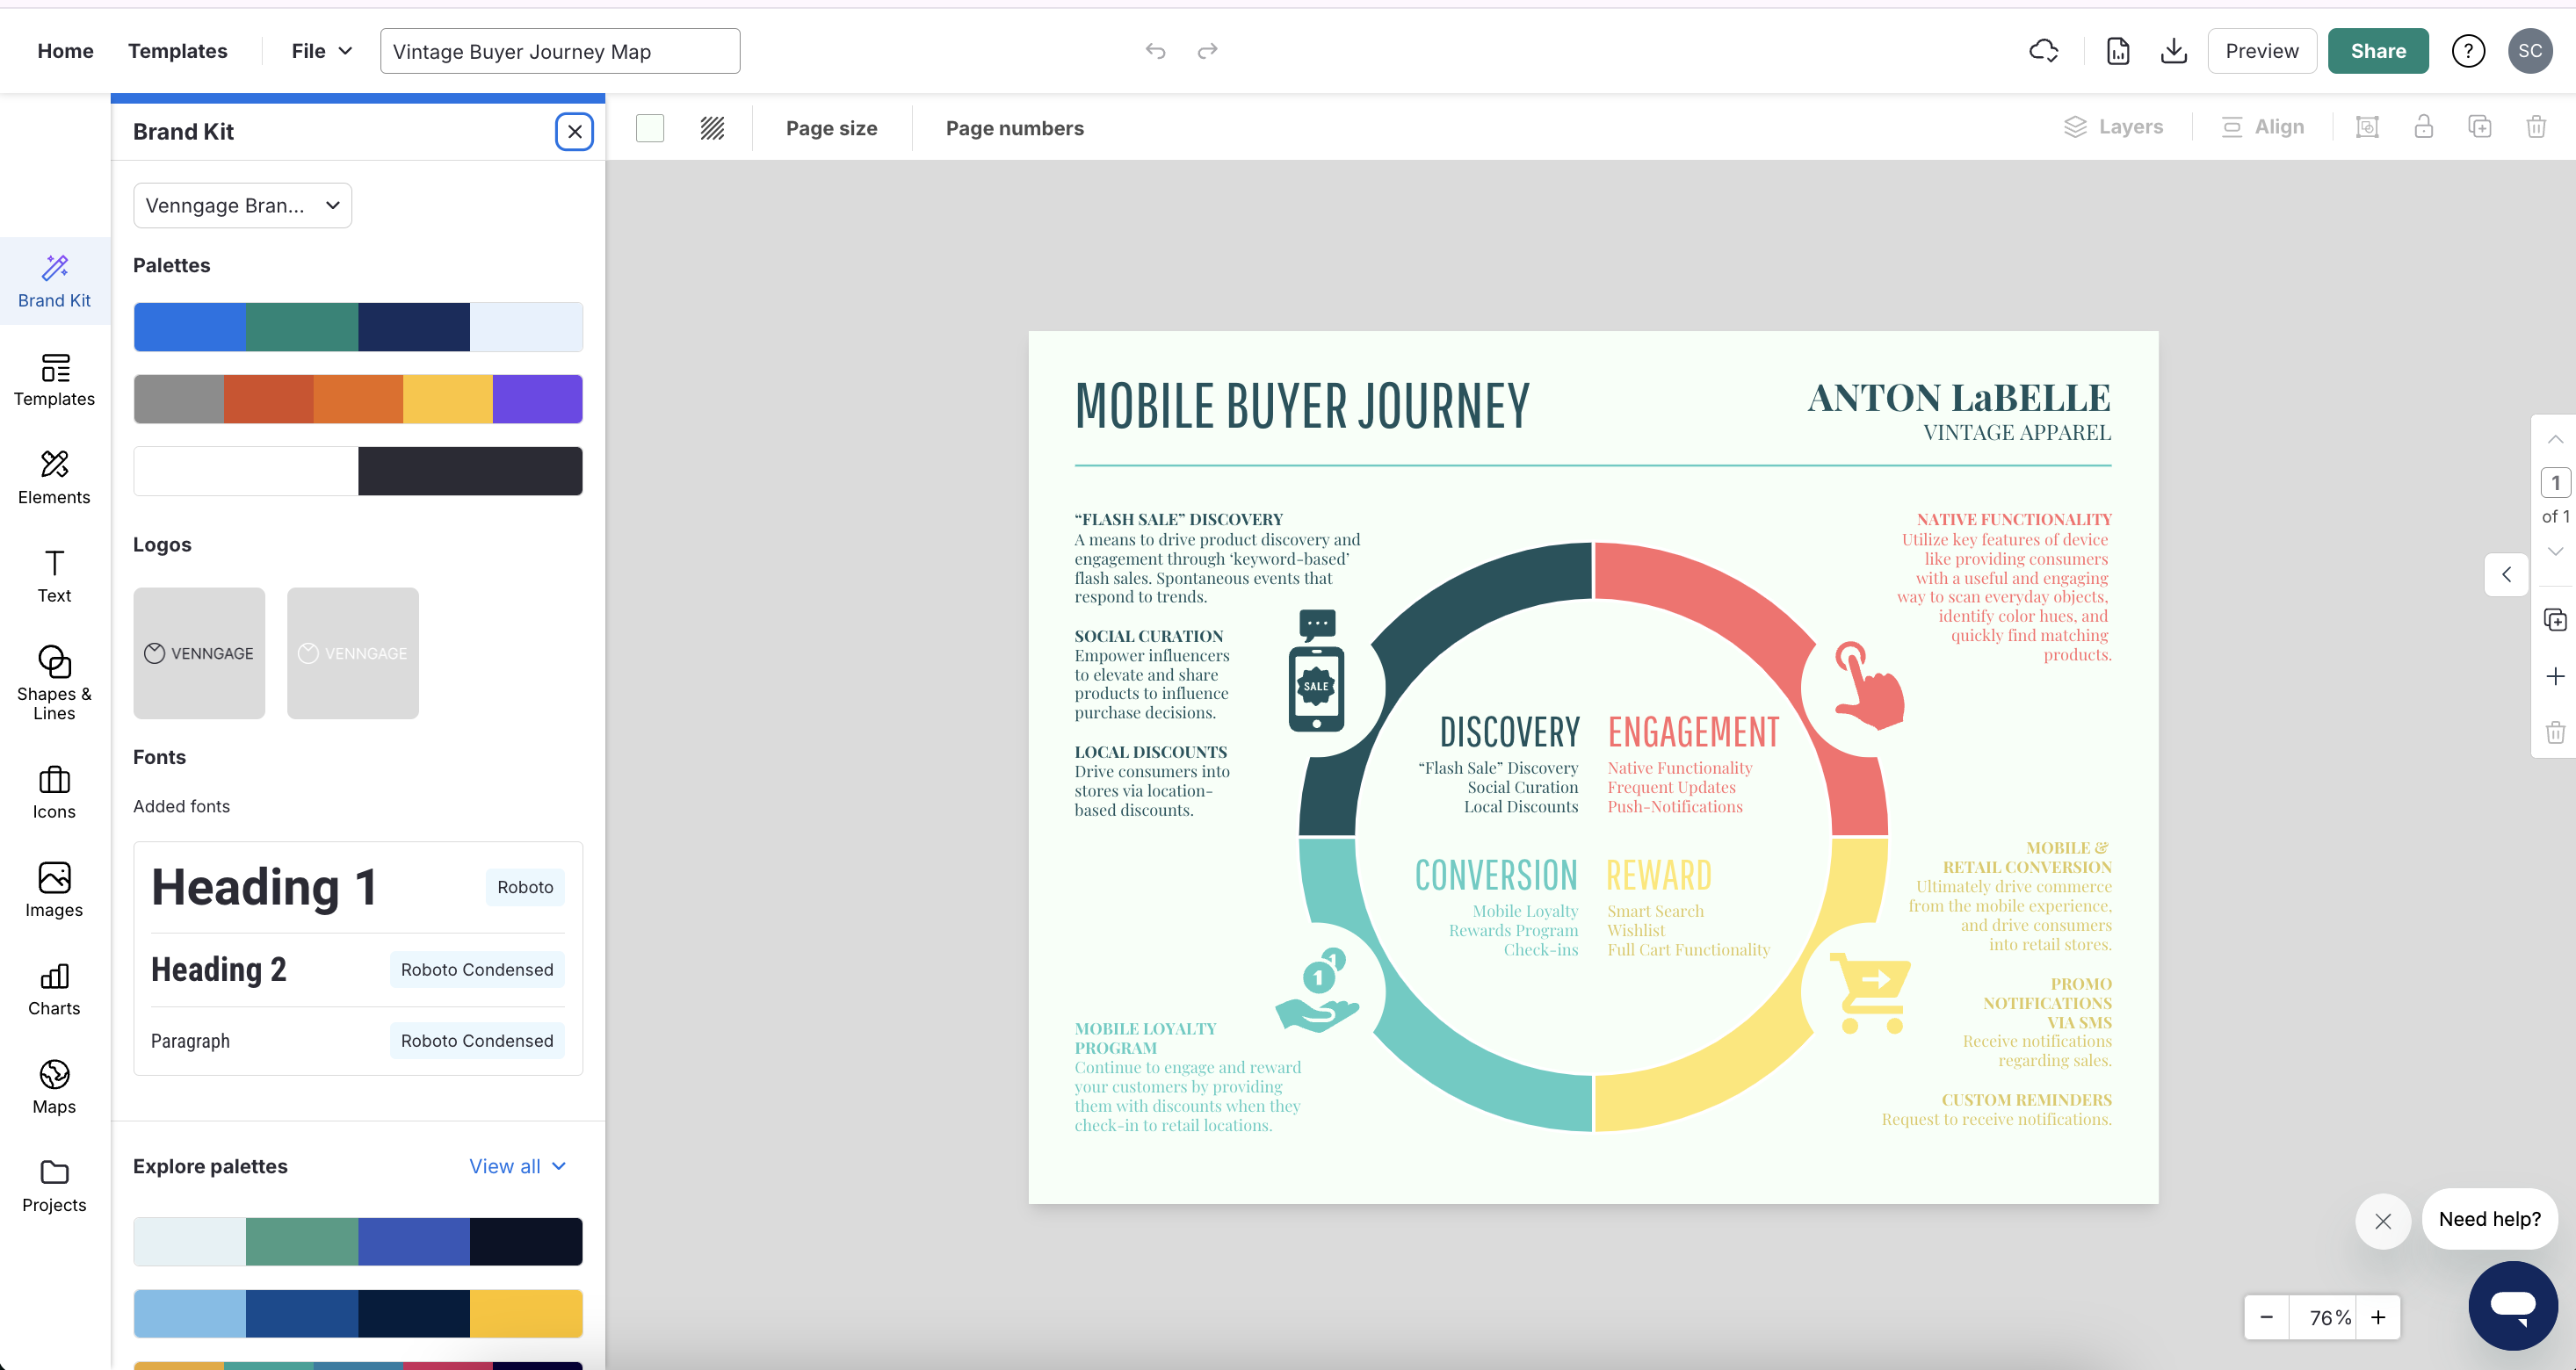Click the cloud save status icon
The width and height of the screenshot is (2576, 1370).
[x=2043, y=51]
